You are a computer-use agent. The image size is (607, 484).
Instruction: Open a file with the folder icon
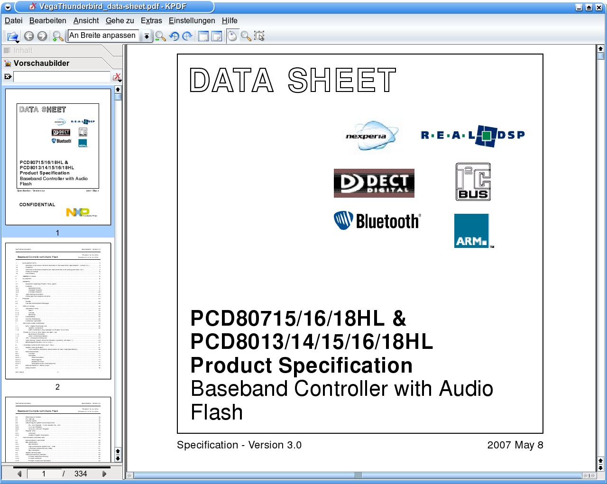click(13, 36)
